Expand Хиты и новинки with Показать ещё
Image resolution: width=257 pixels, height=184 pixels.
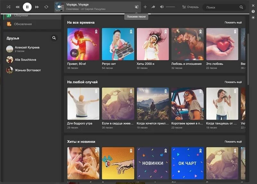point(233,142)
